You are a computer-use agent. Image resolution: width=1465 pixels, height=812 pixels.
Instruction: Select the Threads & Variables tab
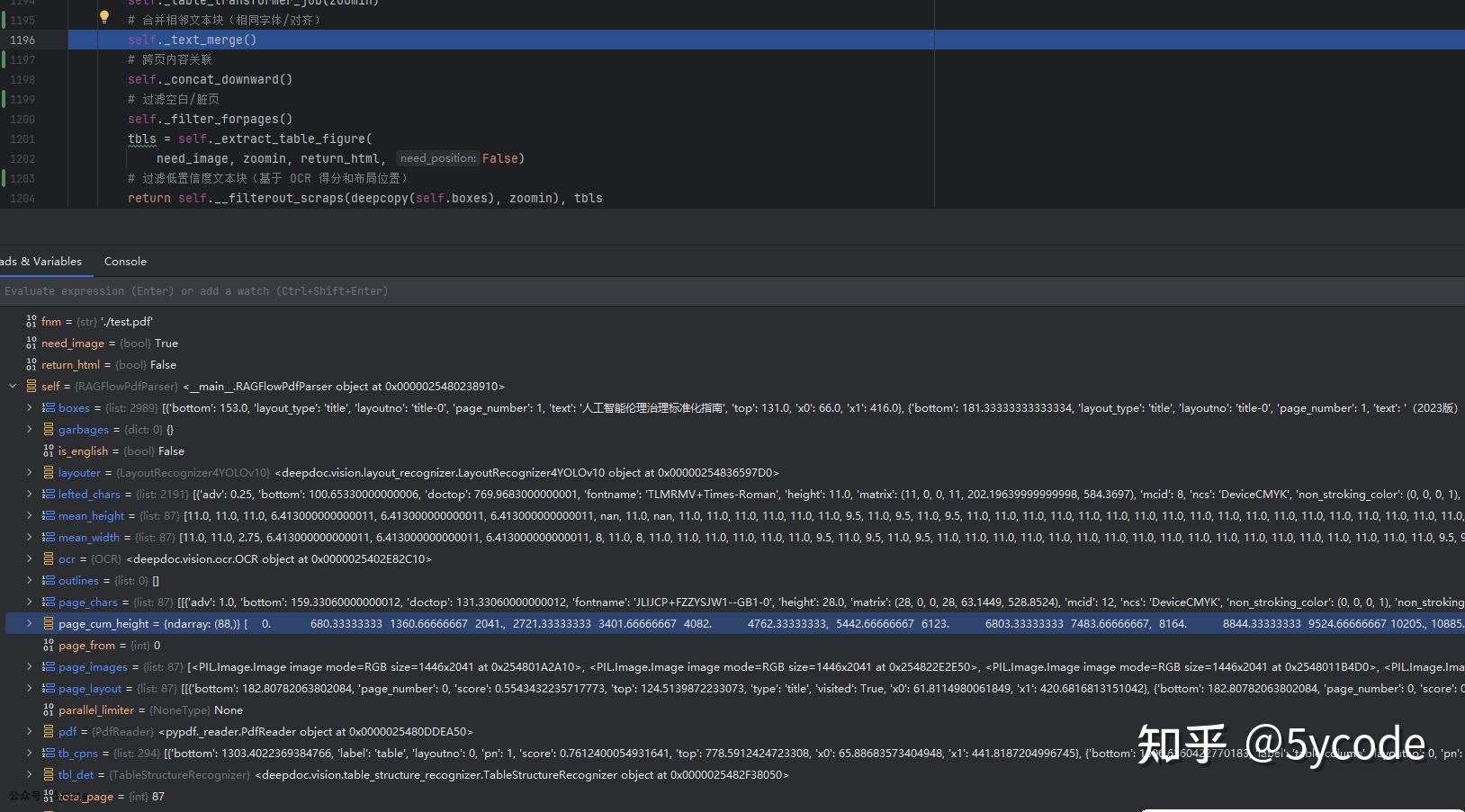pos(41,262)
